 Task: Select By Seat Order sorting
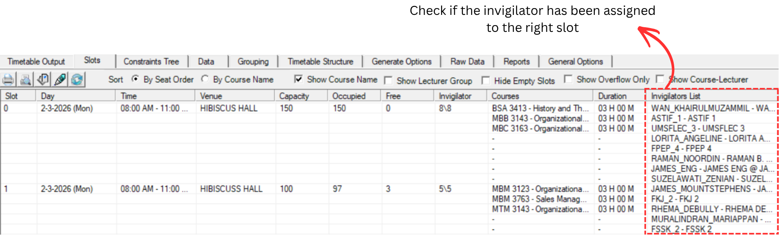135,79
